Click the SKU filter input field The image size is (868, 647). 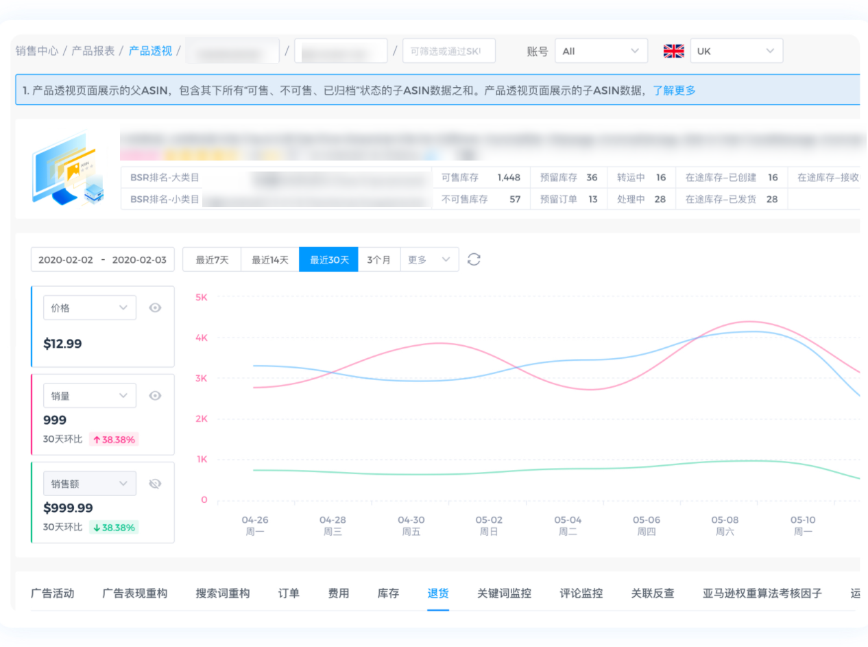click(448, 51)
